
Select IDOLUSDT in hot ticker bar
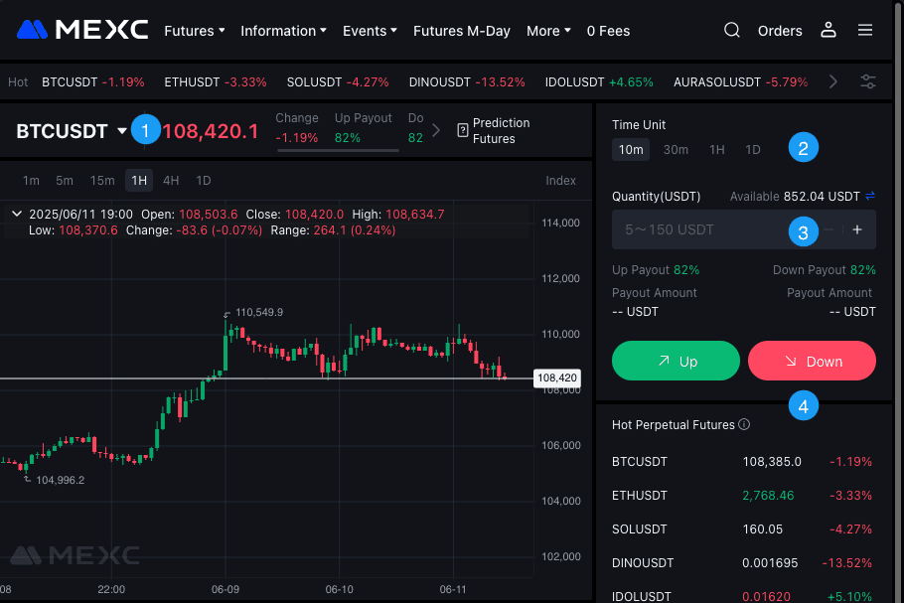point(599,81)
